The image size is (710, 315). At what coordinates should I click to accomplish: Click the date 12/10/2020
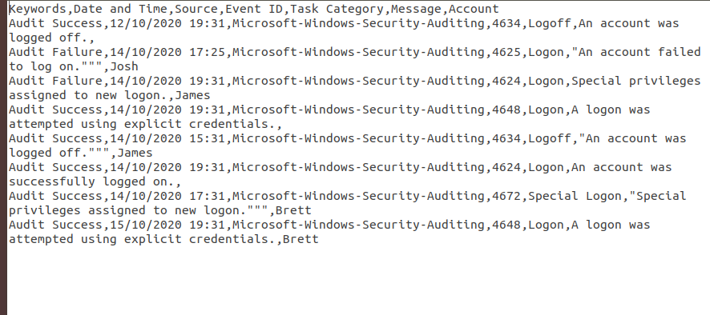(x=146, y=23)
